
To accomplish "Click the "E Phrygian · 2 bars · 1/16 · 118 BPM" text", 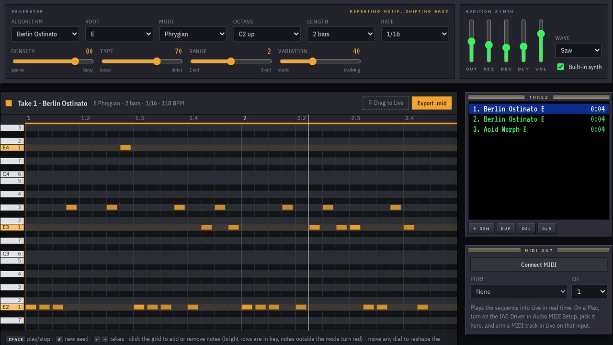I will (x=139, y=103).
